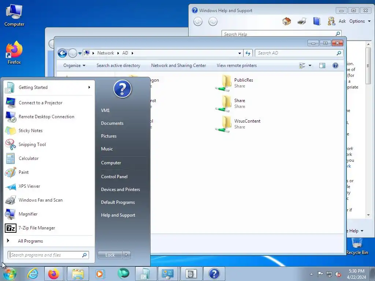Click the Search Help text field

279,34
